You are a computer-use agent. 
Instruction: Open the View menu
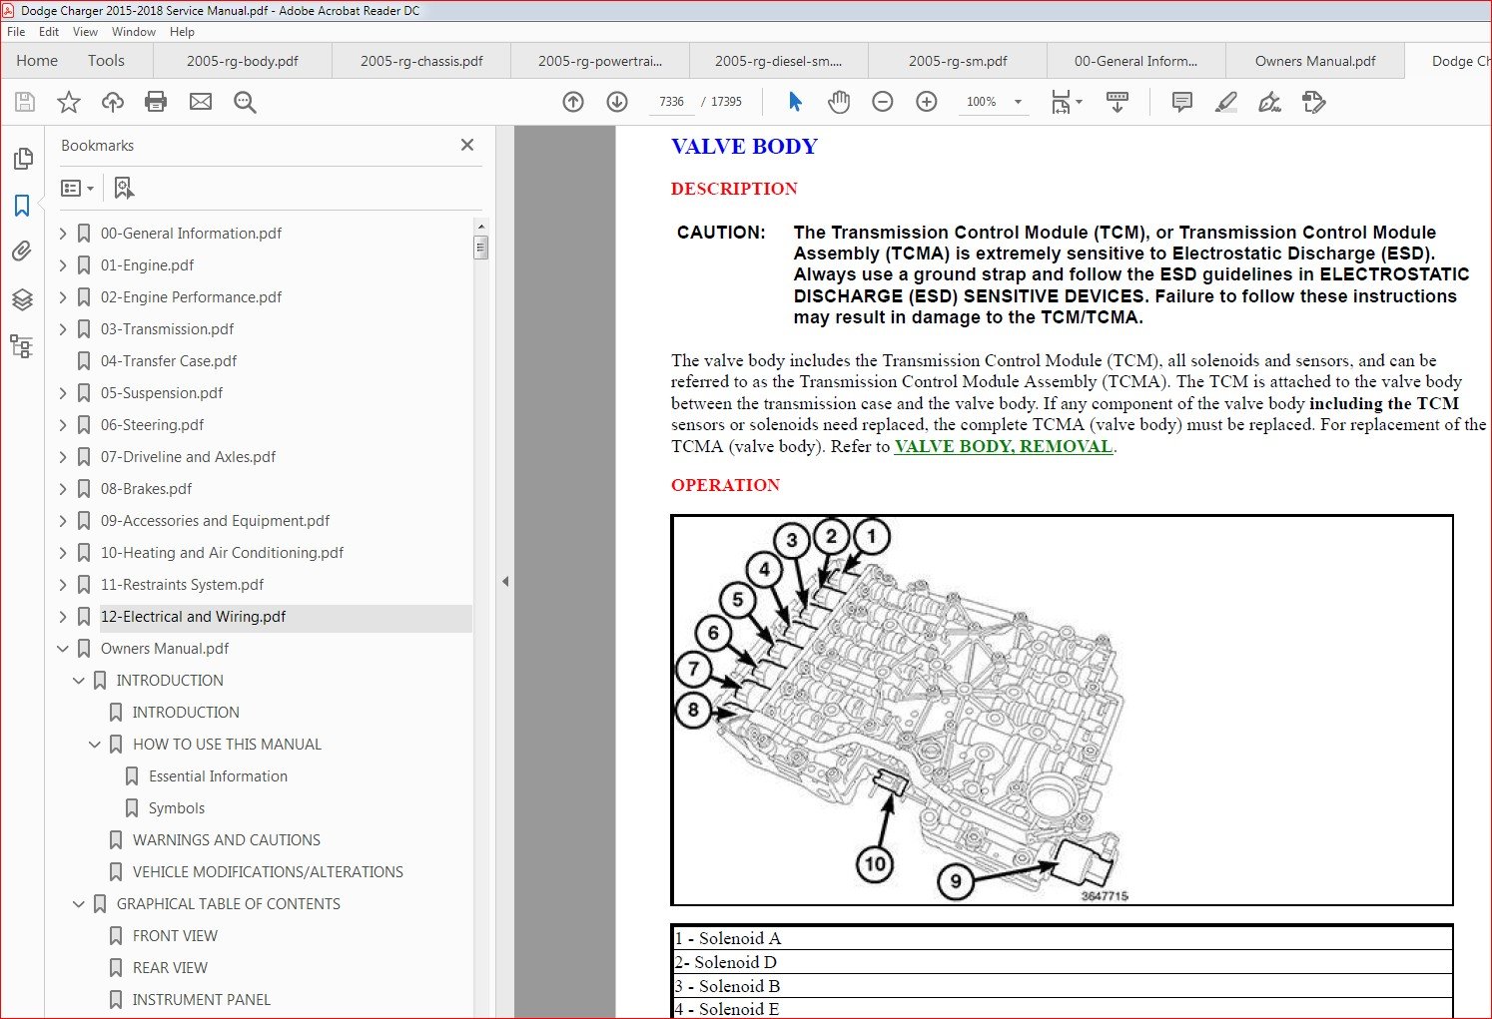pyautogui.click(x=85, y=32)
